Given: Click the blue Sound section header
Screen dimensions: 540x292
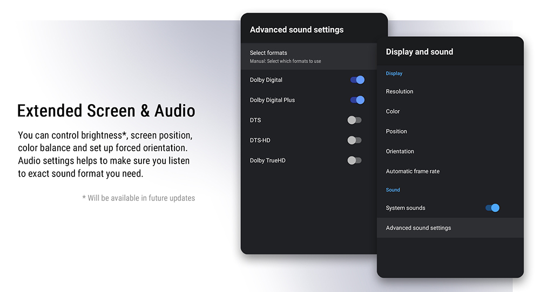Looking at the screenshot, I should pyautogui.click(x=393, y=190).
